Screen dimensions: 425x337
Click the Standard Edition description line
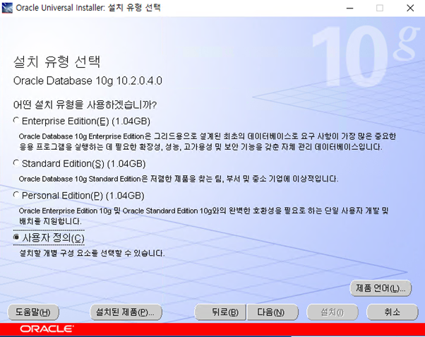(x=179, y=179)
